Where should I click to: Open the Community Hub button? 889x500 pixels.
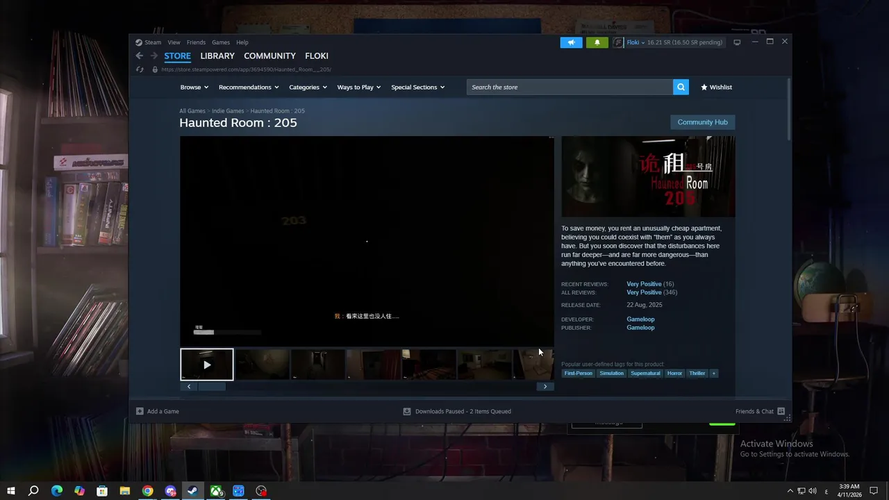(x=702, y=122)
